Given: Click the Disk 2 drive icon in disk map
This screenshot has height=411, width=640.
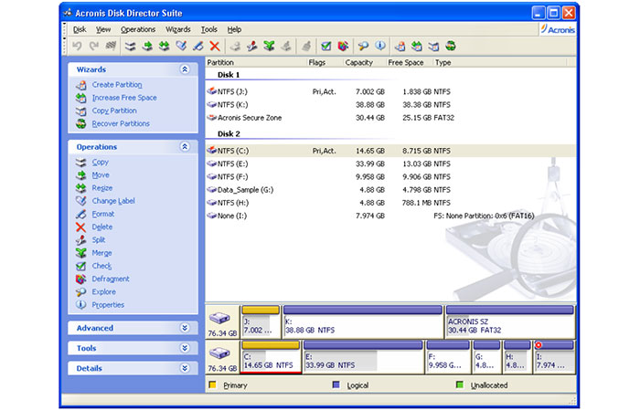Looking at the screenshot, I should coord(219,353).
